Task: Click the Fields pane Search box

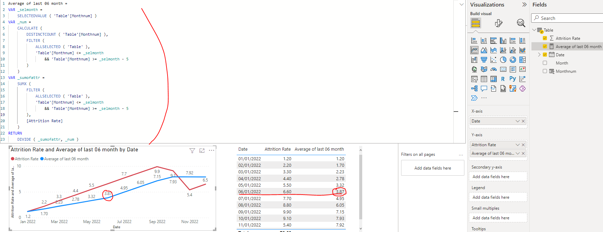Action: 567,18
